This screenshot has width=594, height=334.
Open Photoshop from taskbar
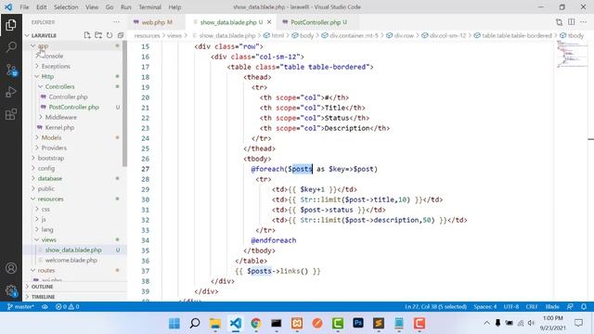click(358, 323)
